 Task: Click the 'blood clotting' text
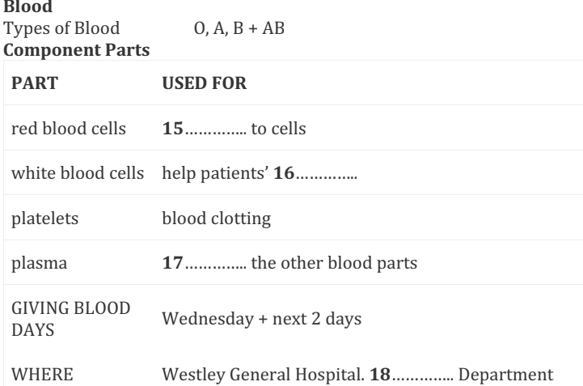(x=217, y=218)
